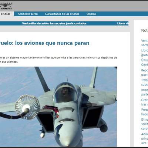Go to Curiosidades de los aviones section
This screenshot has height=148, width=148.
pyautogui.click(x=62, y=14)
